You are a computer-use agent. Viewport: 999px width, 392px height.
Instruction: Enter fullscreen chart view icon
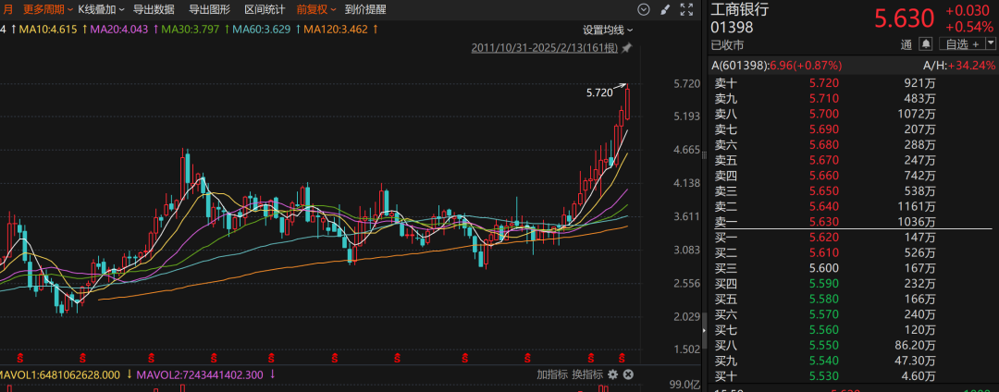pos(685,9)
